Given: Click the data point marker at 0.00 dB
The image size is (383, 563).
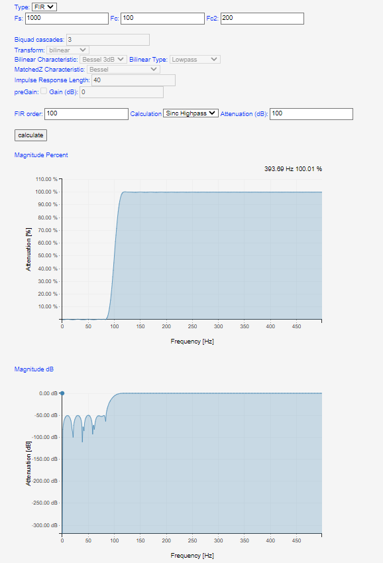Looking at the screenshot, I should click(62, 393).
